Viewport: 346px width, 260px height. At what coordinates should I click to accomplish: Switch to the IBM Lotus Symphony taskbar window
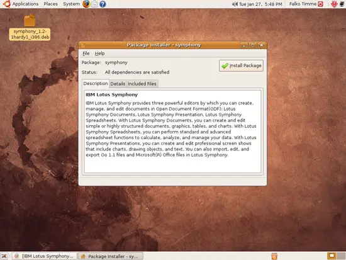coord(44,256)
